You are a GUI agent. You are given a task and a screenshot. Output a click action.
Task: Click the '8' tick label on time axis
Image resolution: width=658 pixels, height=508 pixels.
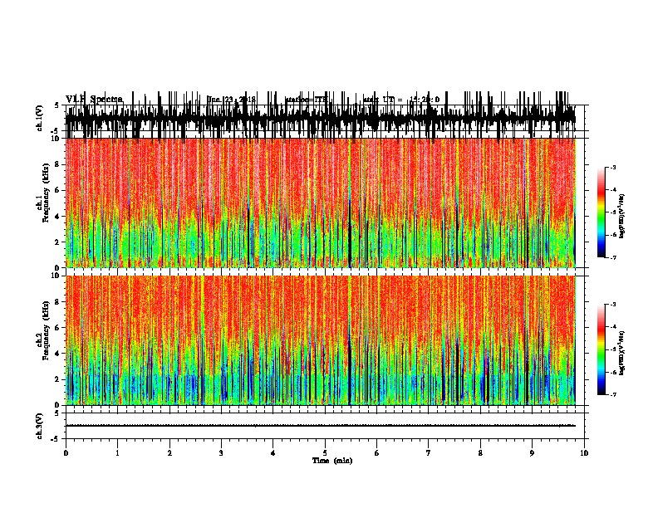tap(480, 452)
